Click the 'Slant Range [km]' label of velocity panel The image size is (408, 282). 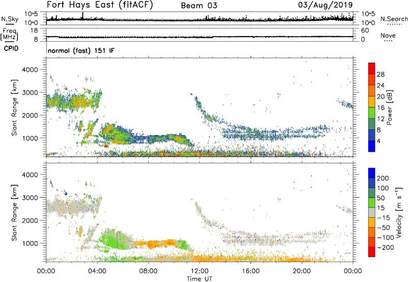[x=14, y=212]
